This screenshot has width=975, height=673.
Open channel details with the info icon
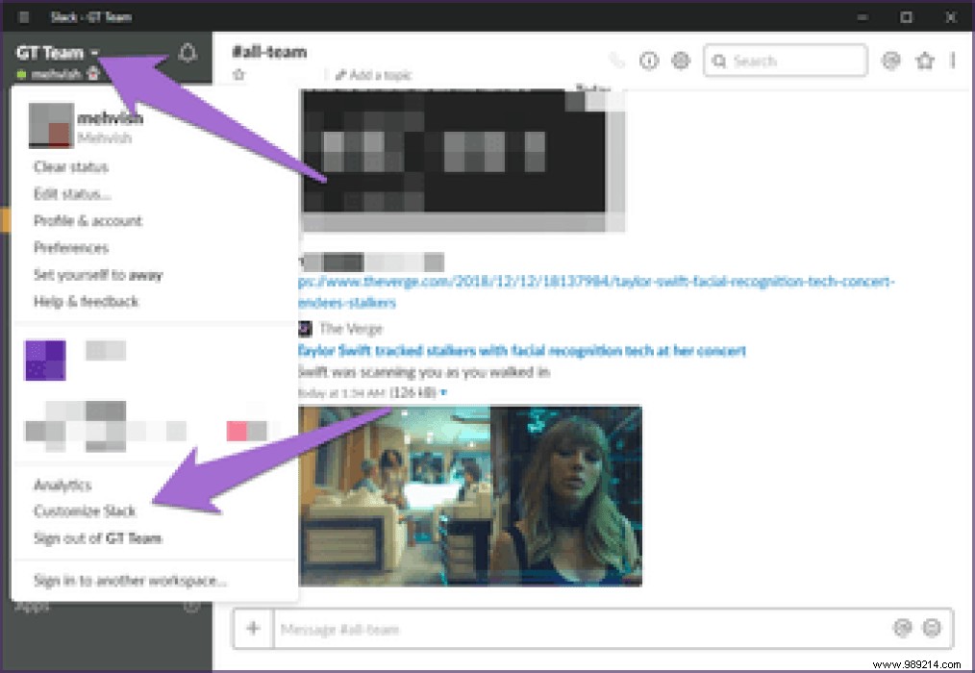pyautogui.click(x=649, y=60)
